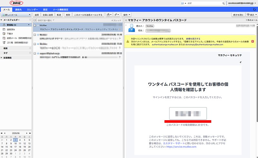
Task: Open the tag icon dropdown
Action: coord(117,15)
